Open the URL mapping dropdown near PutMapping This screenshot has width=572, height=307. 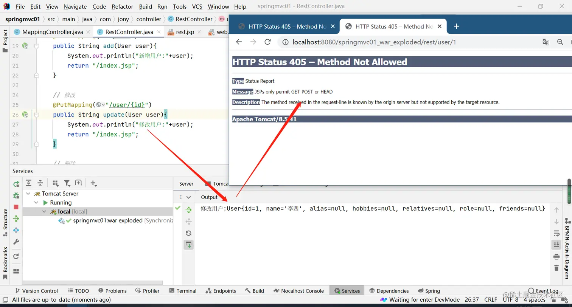pos(101,105)
